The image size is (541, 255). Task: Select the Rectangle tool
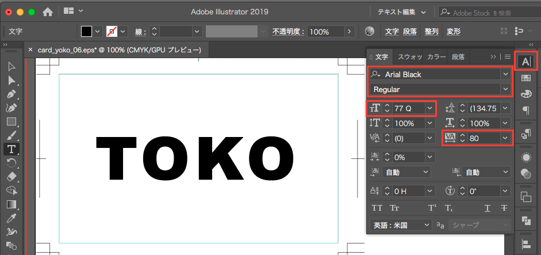11,121
